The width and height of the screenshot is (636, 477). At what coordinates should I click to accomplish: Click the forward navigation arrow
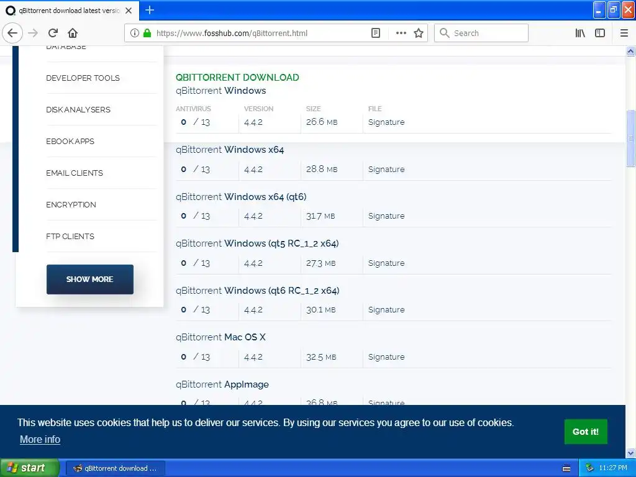(33, 33)
